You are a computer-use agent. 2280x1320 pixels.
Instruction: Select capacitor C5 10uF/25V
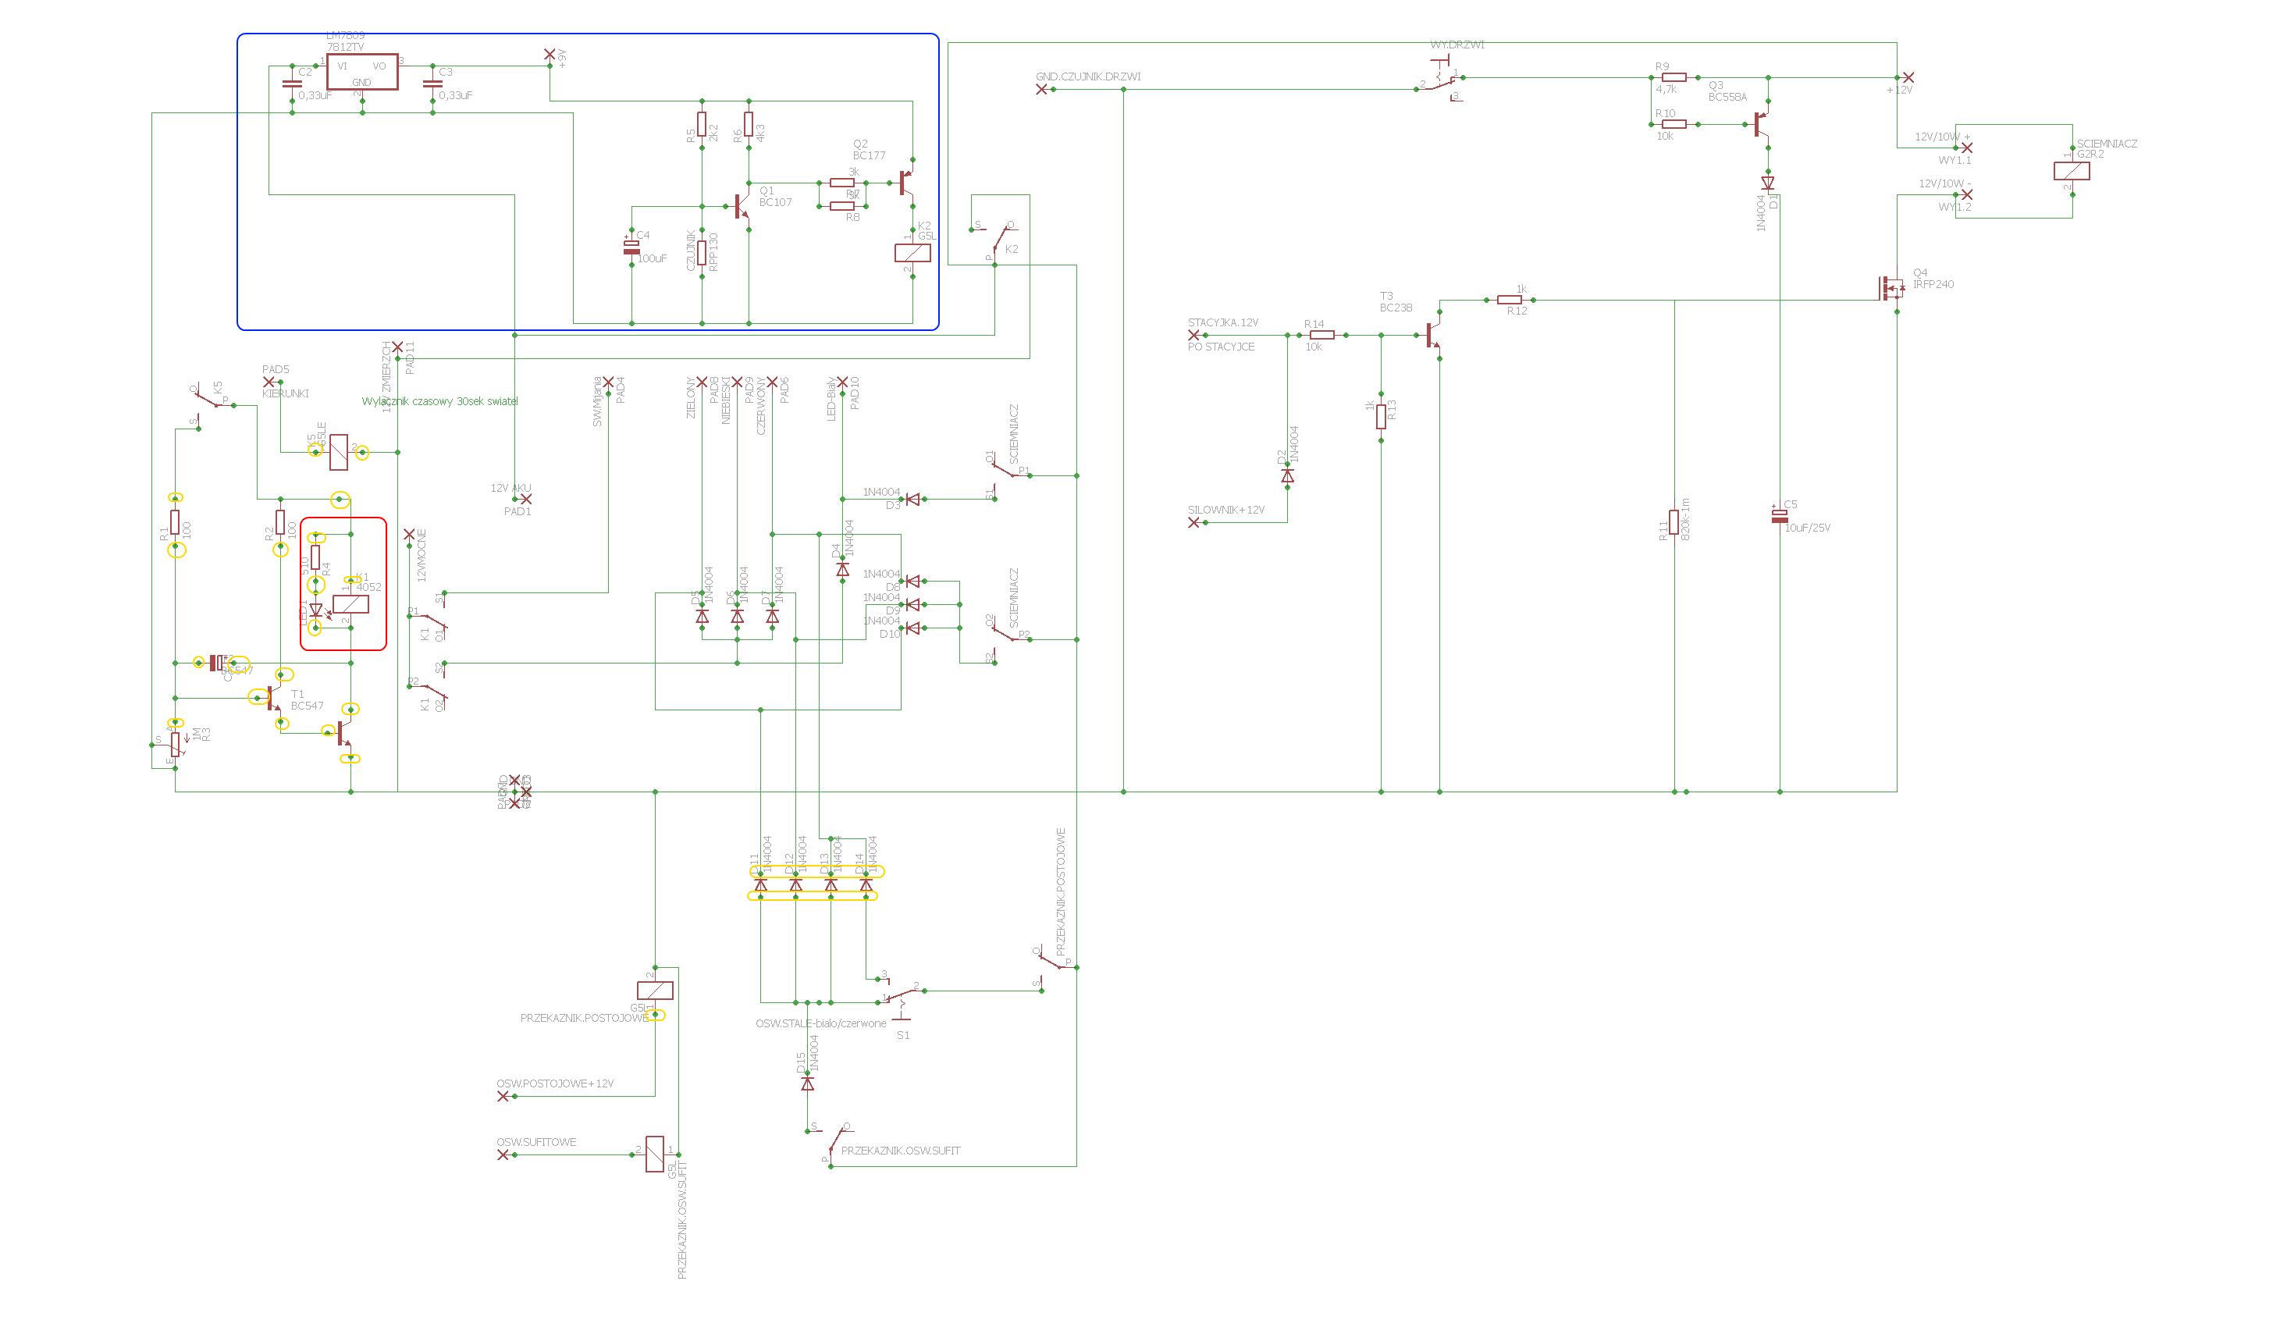click(1780, 516)
